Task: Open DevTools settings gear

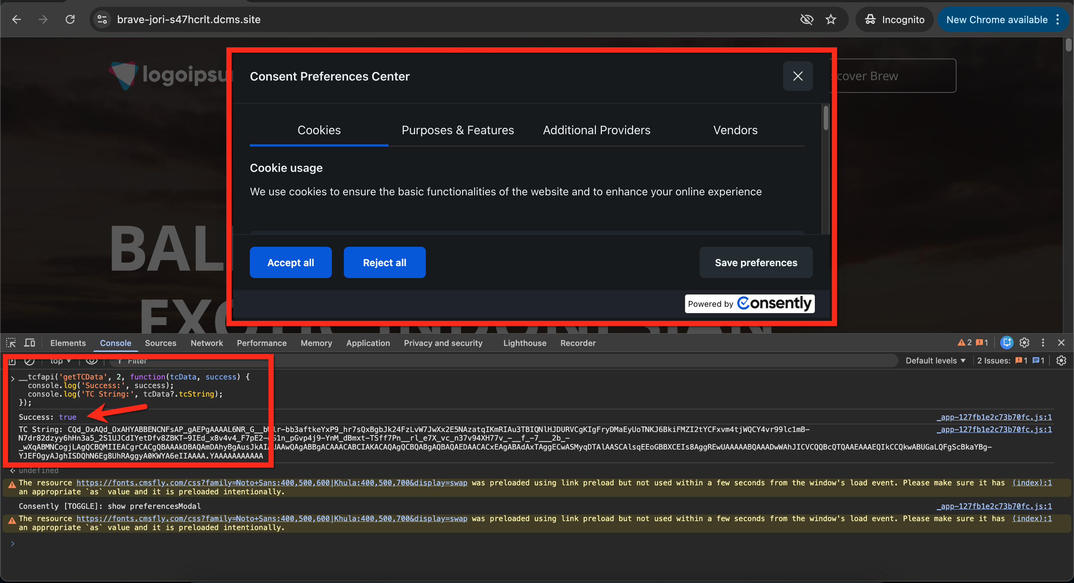Action: (1024, 343)
